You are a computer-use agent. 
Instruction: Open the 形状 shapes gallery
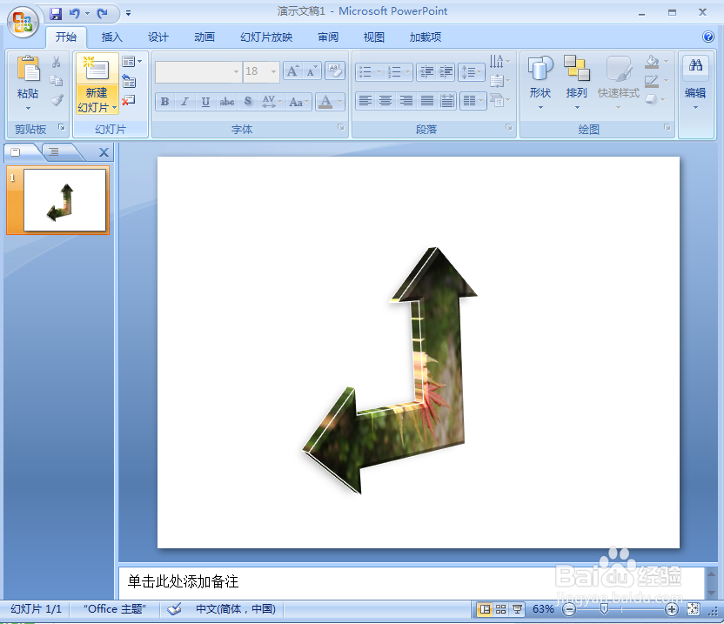pos(540,84)
